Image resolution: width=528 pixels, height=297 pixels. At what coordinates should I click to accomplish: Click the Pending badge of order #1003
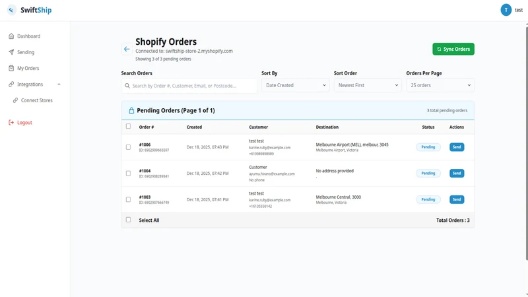coord(428,200)
